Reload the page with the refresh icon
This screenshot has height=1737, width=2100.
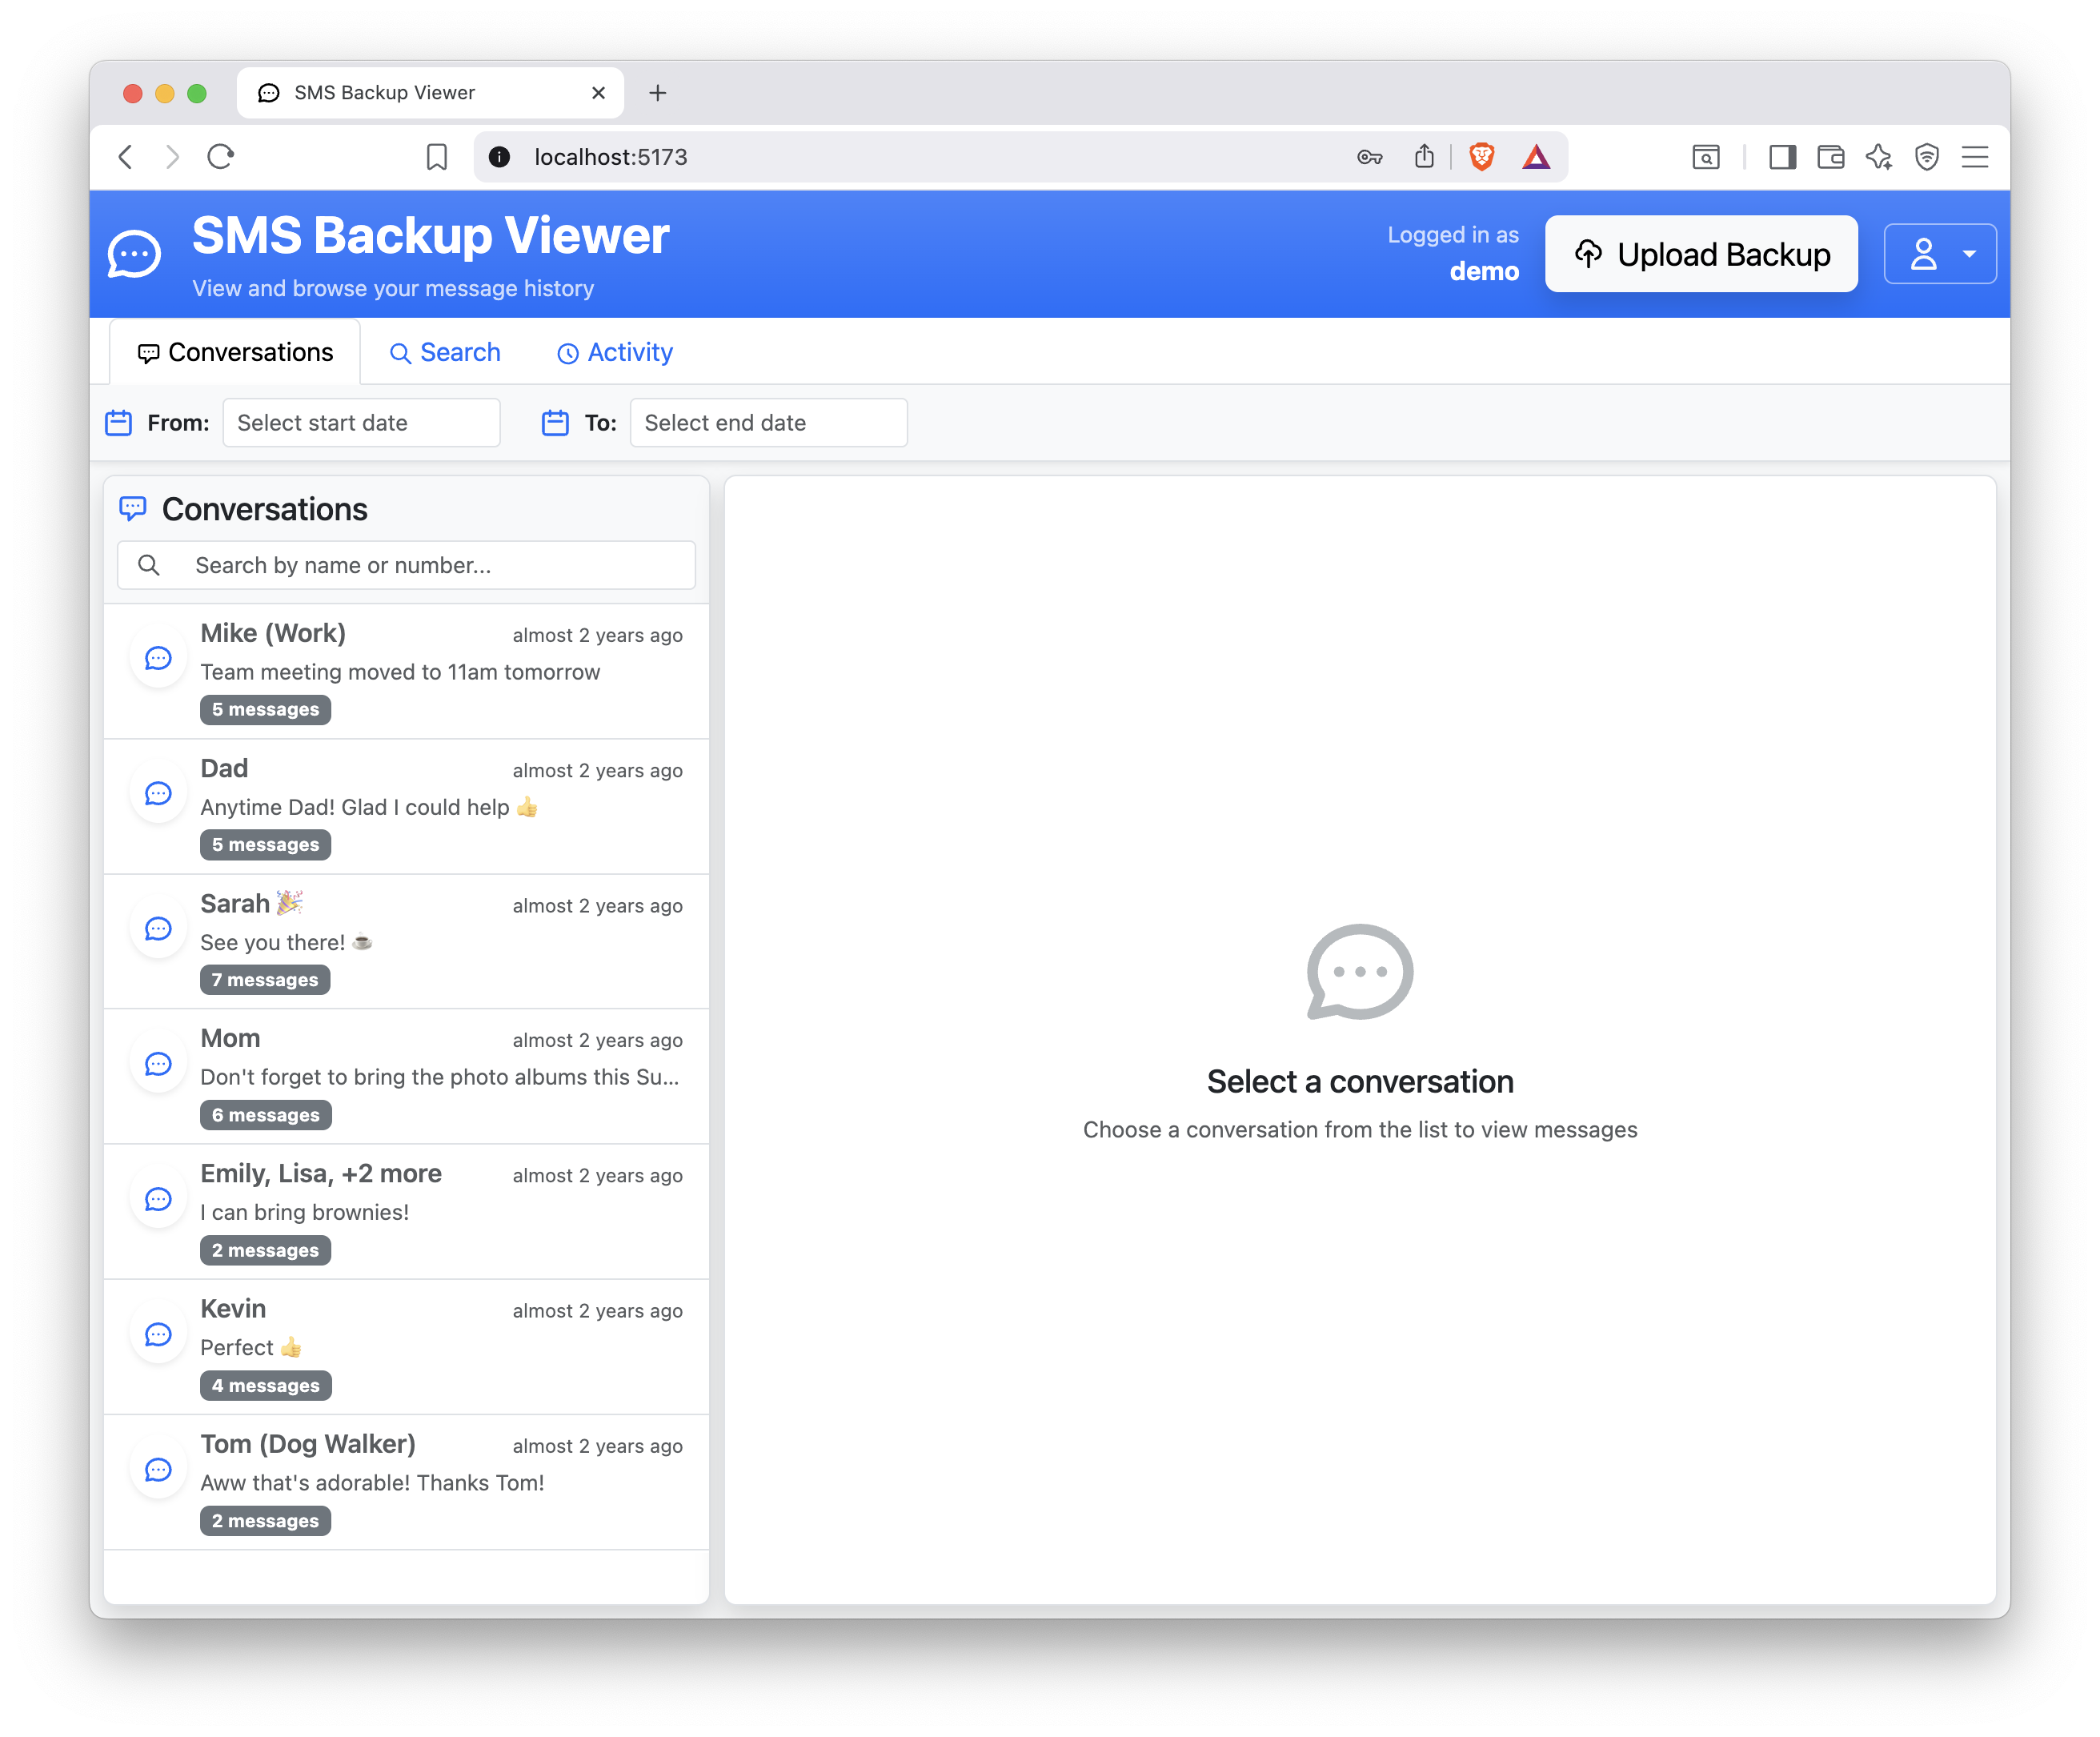coord(220,157)
